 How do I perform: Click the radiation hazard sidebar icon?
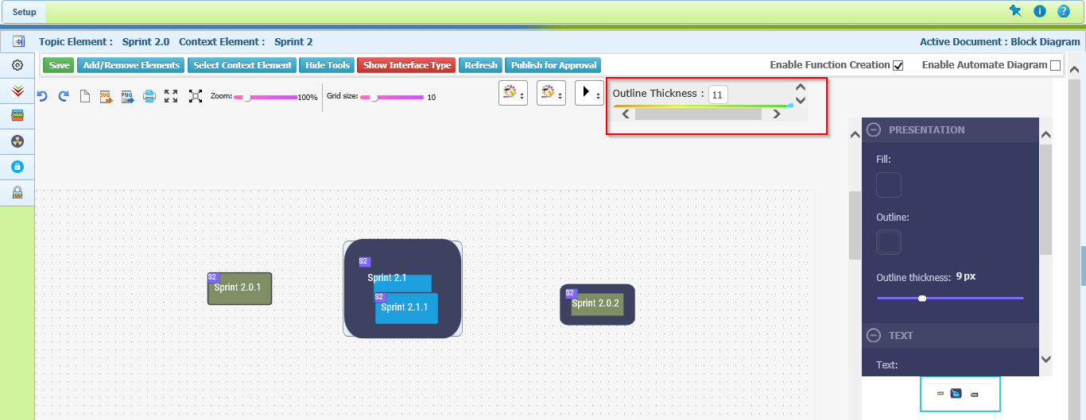coord(17,141)
